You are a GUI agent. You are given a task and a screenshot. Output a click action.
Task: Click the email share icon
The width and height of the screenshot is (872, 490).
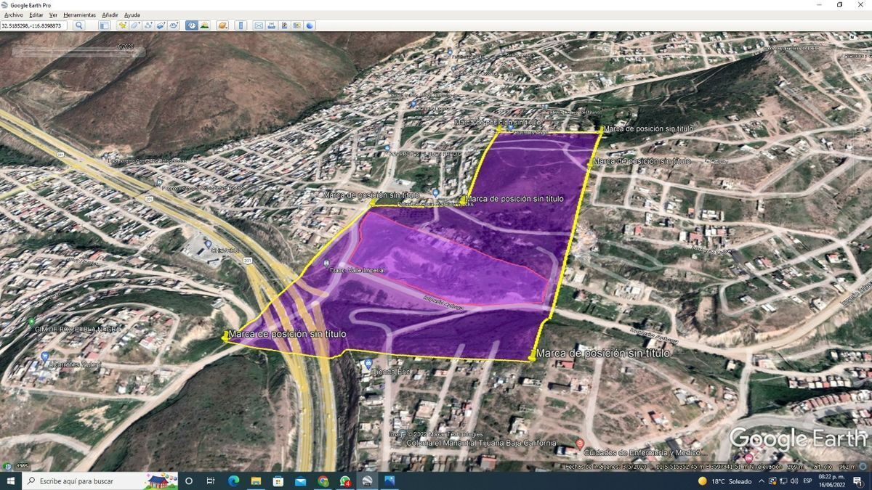[258, 25]
